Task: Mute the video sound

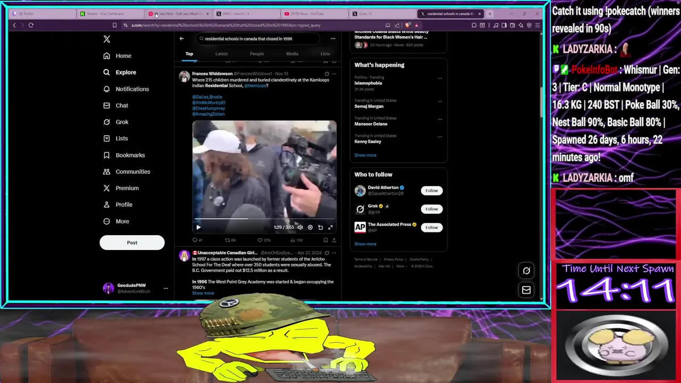Action: [300, 227]
